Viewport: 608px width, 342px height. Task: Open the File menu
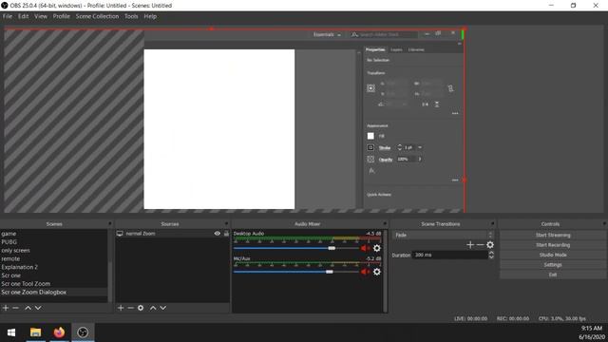[8, 16]
